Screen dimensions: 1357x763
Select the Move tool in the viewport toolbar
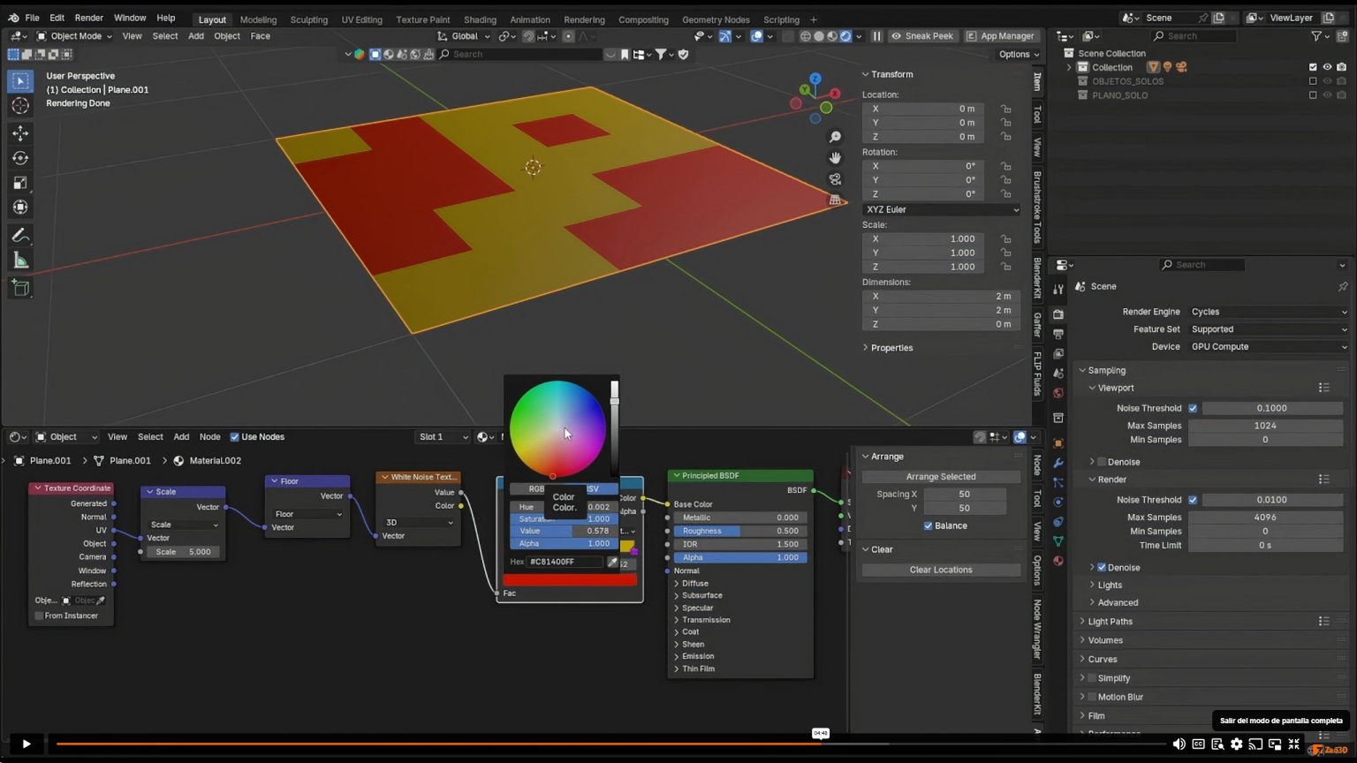pyautogui.click(x=20, y=132)
